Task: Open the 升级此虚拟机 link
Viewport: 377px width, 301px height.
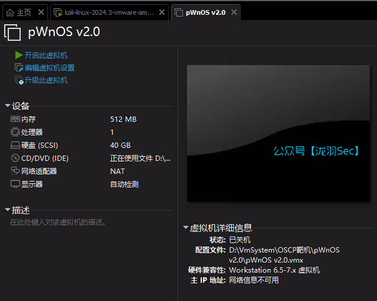Action: [x=46, y=80]
